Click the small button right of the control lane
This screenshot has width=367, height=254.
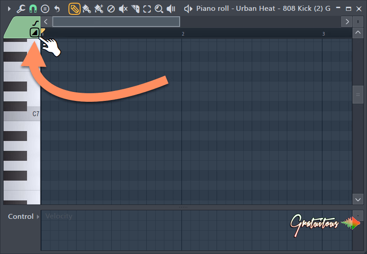[x=358, y=216]
